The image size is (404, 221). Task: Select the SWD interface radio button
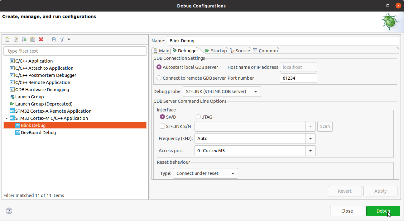point(162,117)
